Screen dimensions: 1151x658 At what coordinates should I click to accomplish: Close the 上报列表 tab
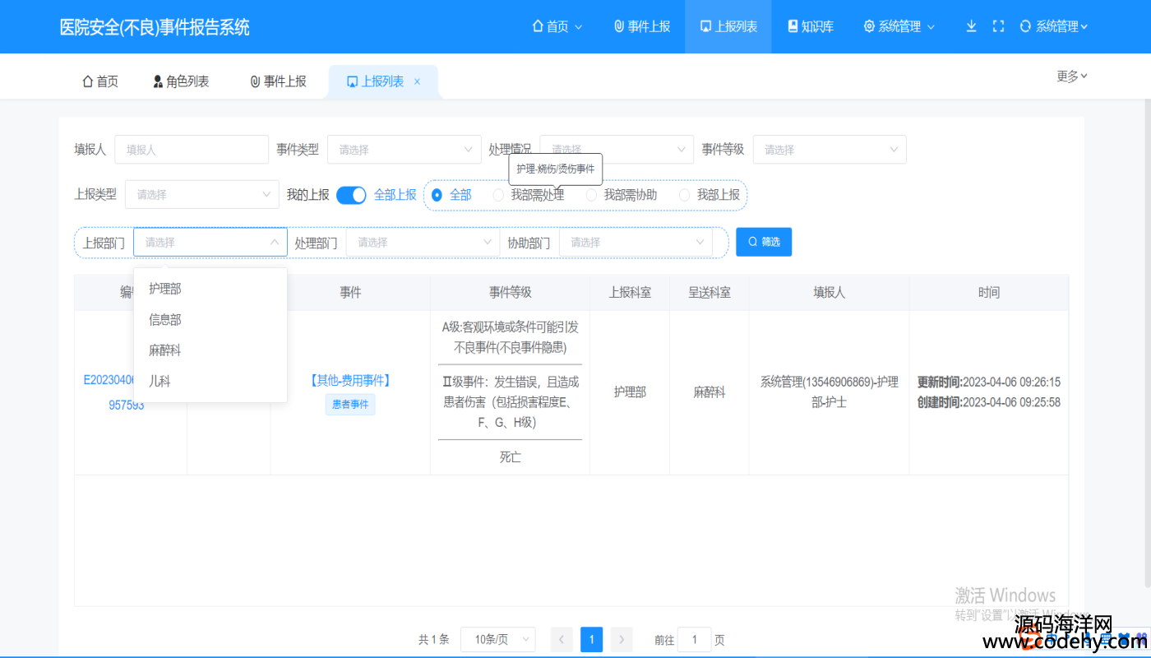418,81
